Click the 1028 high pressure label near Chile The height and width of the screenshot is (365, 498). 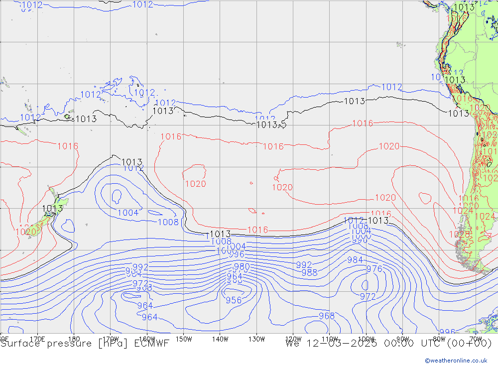click(459, 235)
